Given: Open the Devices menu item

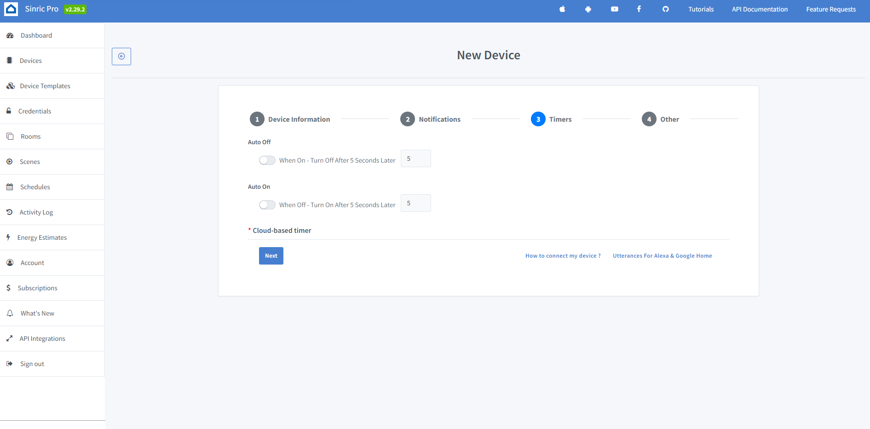Looking at the screenshot, I should point(52,61).
